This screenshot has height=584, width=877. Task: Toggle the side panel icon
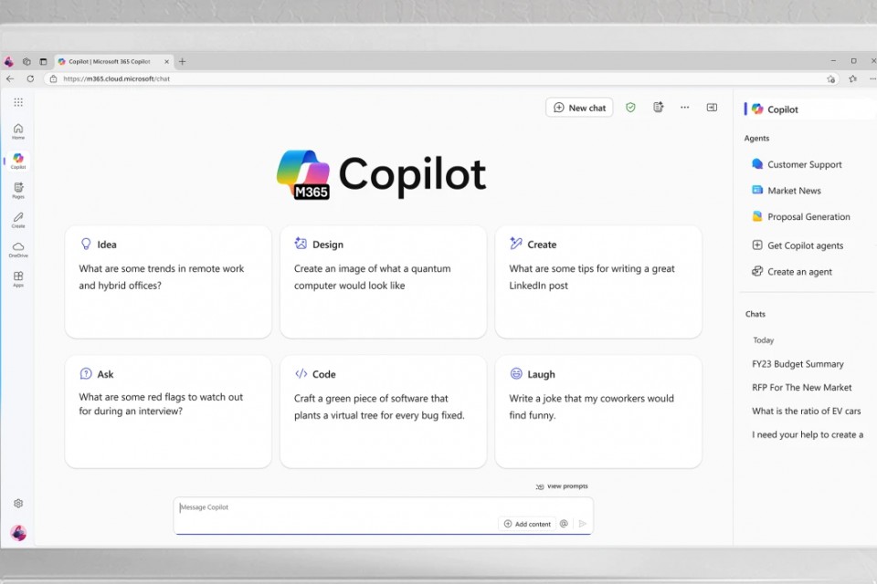pyautogui.click(x=712, y=108)
